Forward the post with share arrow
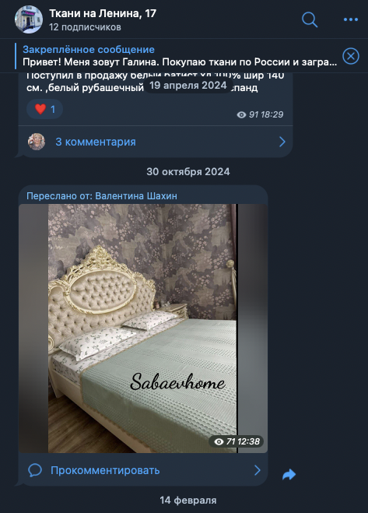Image resolution: width=368 pixels, height=513 pixels. [289, 474]
